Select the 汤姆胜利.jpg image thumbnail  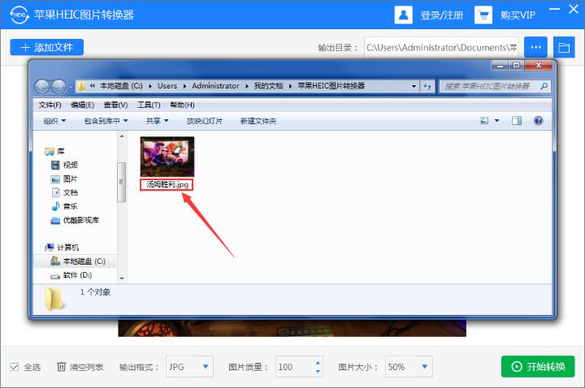pyautogui.click(x=167, y=157)
